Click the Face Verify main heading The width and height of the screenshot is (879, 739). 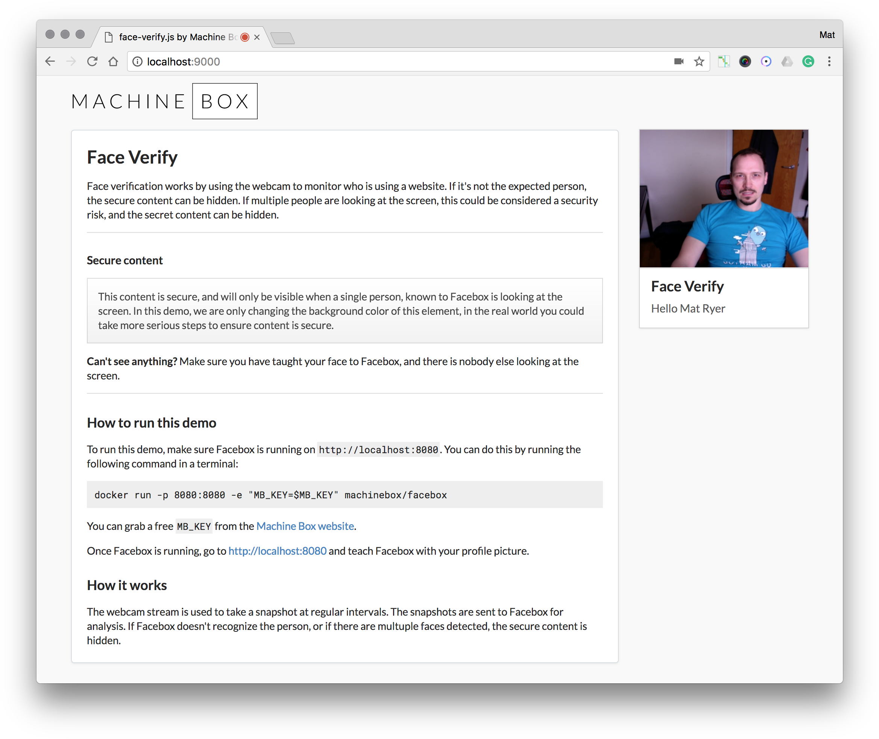[x=132, y=158]
